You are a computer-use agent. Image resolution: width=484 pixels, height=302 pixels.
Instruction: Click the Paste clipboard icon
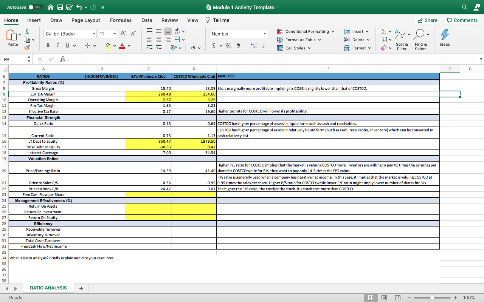12,35
